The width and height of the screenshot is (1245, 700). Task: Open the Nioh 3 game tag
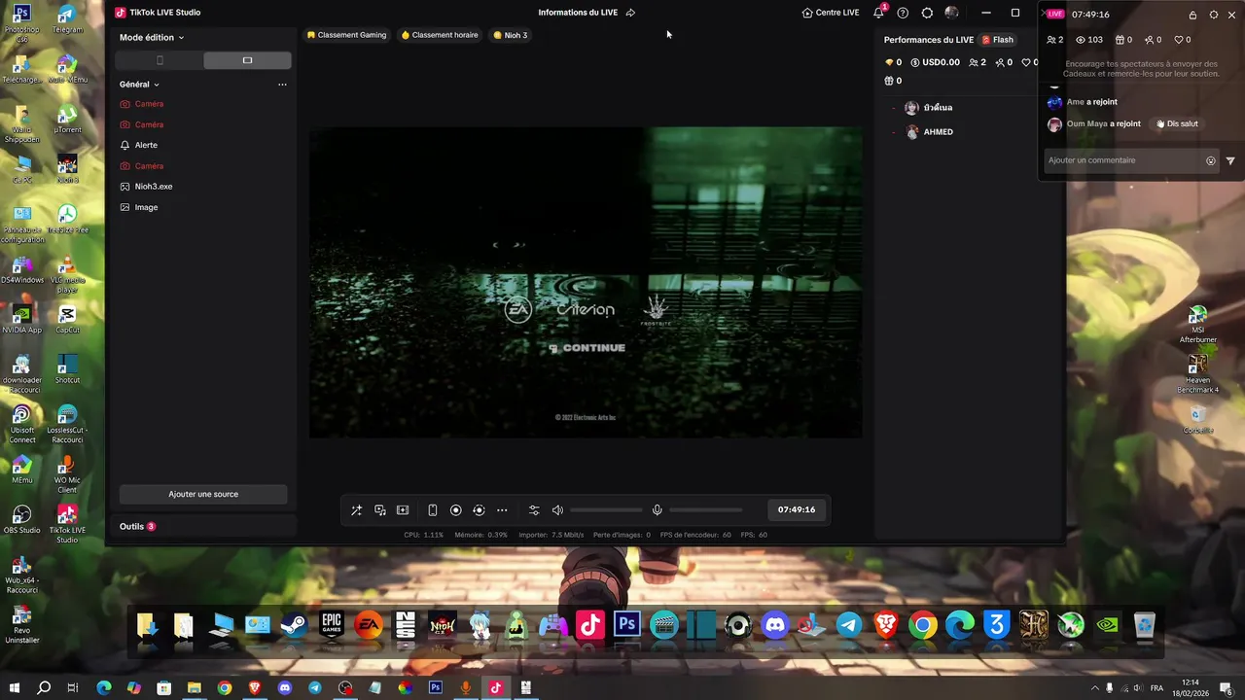pyautogui.click(x=511, y=35)
